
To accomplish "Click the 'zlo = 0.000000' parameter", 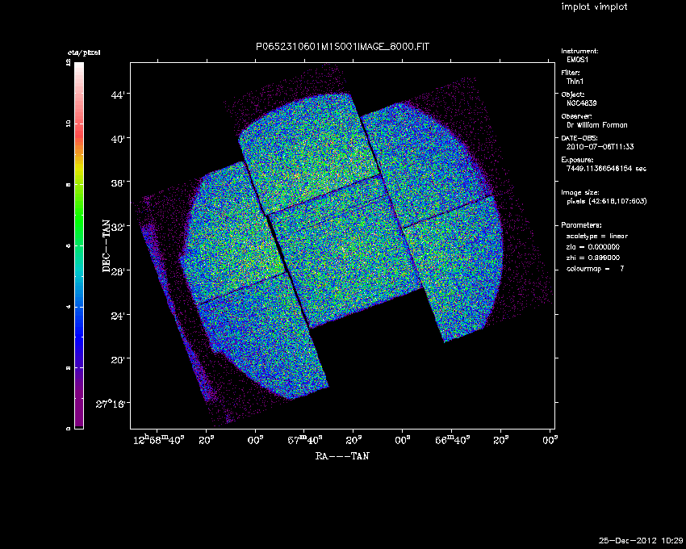I will (593, 247).
